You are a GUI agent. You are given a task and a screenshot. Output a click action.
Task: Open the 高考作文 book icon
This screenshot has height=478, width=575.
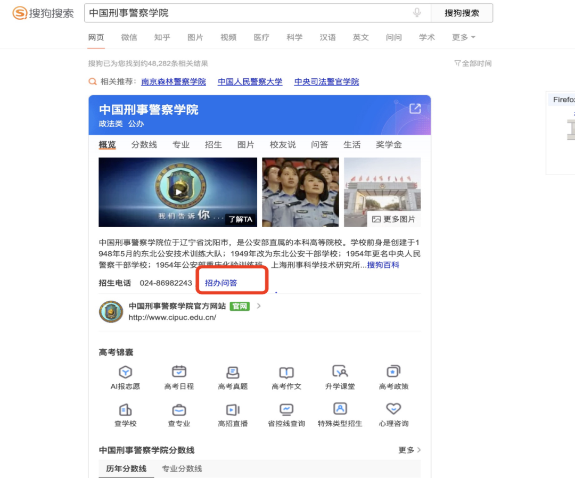pos(286,372)
